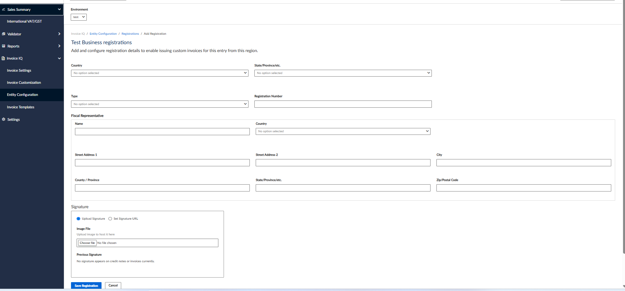Open the Type dropdown
Image resolution: width=625 pixels, height=291 pixels.
click(x=160, y=104)
